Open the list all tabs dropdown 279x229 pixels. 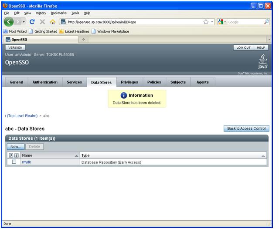click(x=269, y=40)
